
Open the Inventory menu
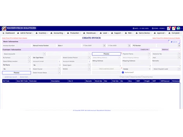(42, 33)
